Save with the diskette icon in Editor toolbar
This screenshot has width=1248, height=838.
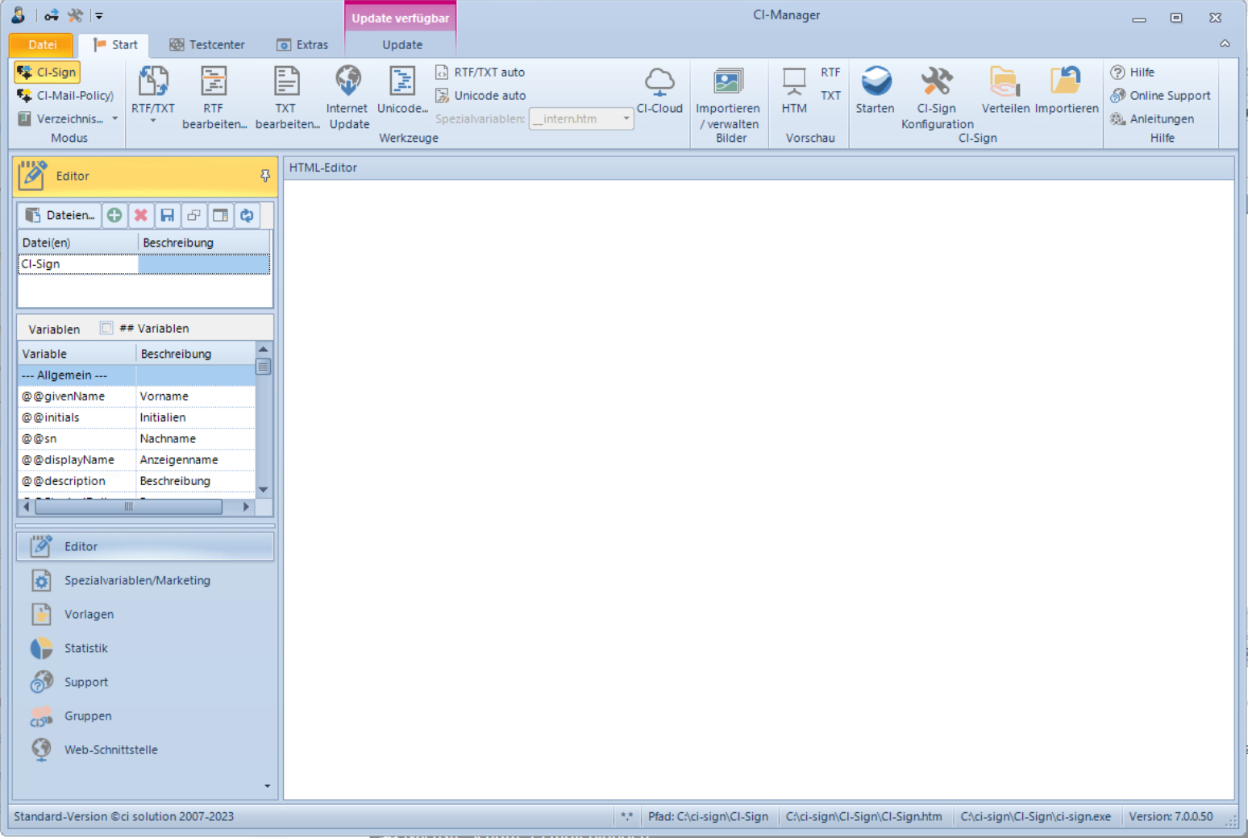pyautogui.click(x=168, y=215)
